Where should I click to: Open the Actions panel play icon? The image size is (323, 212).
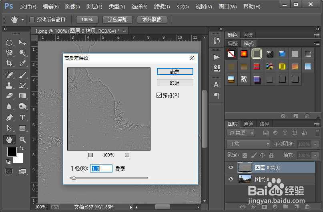tap(217, 57)
